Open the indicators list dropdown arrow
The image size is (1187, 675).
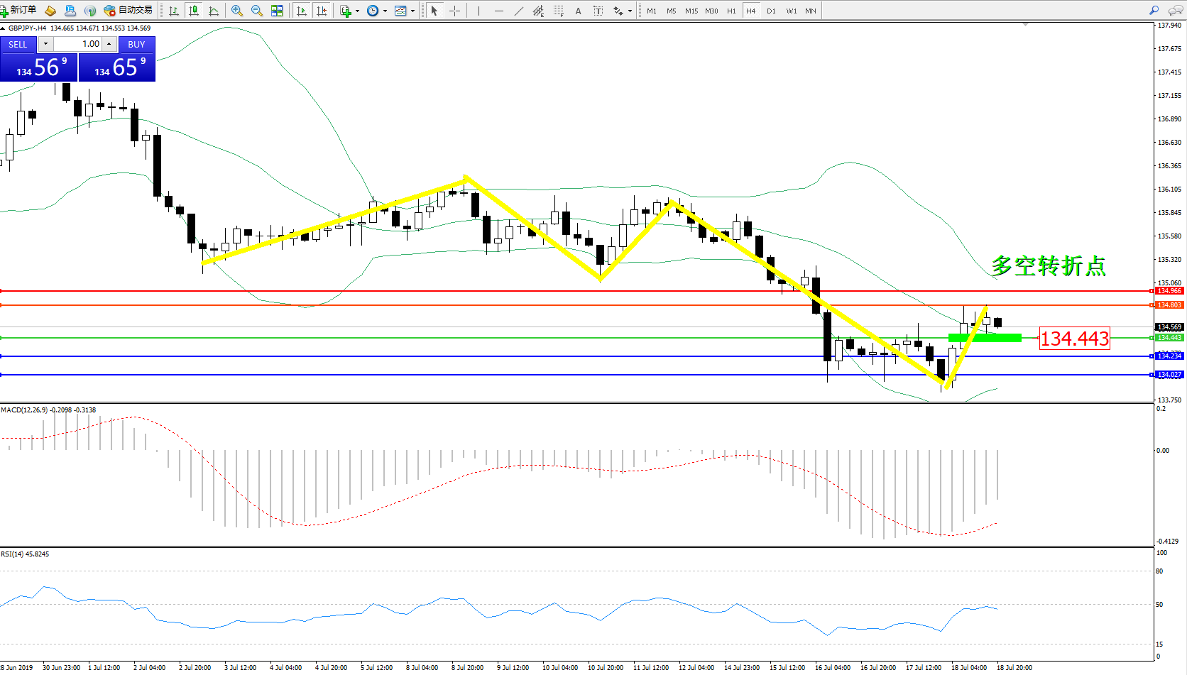(357, 11)
